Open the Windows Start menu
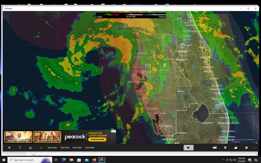 [x=4, y=160]
